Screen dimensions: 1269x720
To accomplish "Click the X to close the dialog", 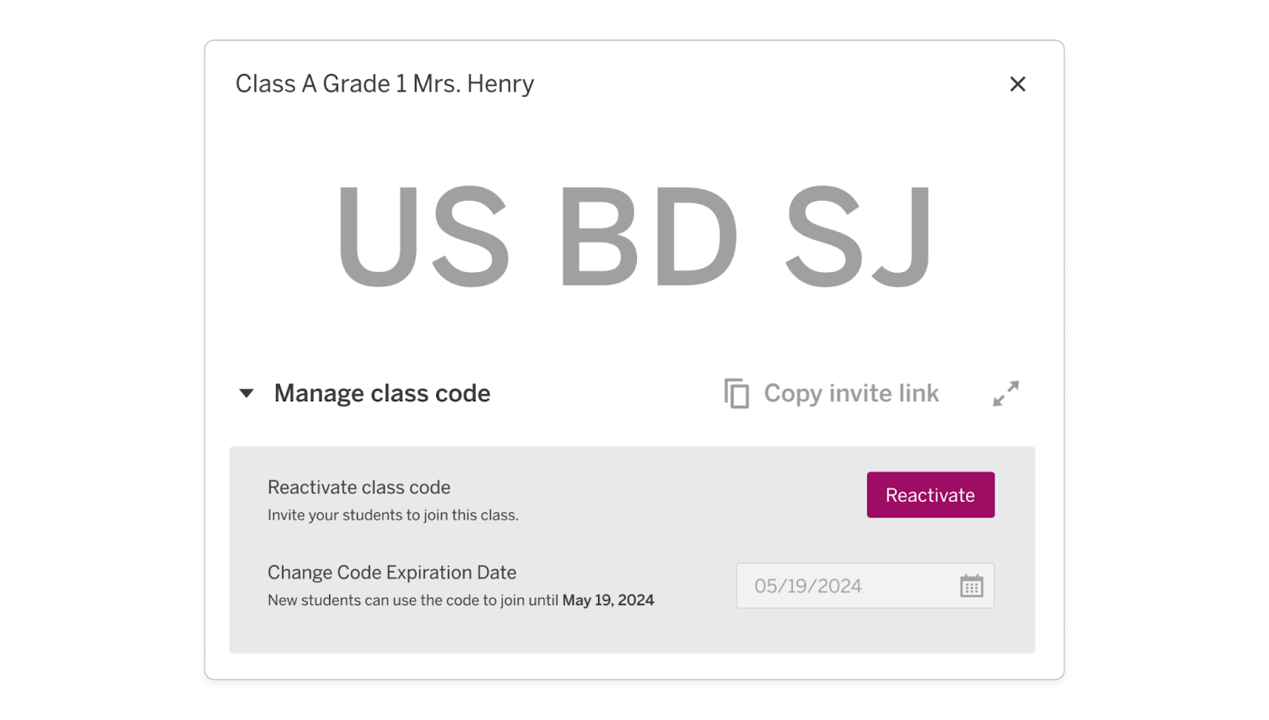I will tap(1018, 83).
